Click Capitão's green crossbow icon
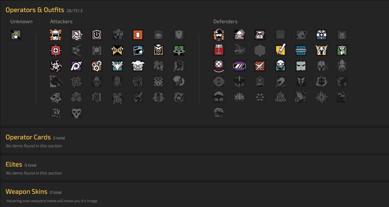This screenshot has width=389, height=207. click(179, 51)
